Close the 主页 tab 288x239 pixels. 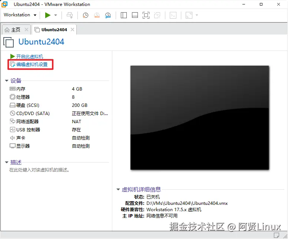[x=26, y=29]
